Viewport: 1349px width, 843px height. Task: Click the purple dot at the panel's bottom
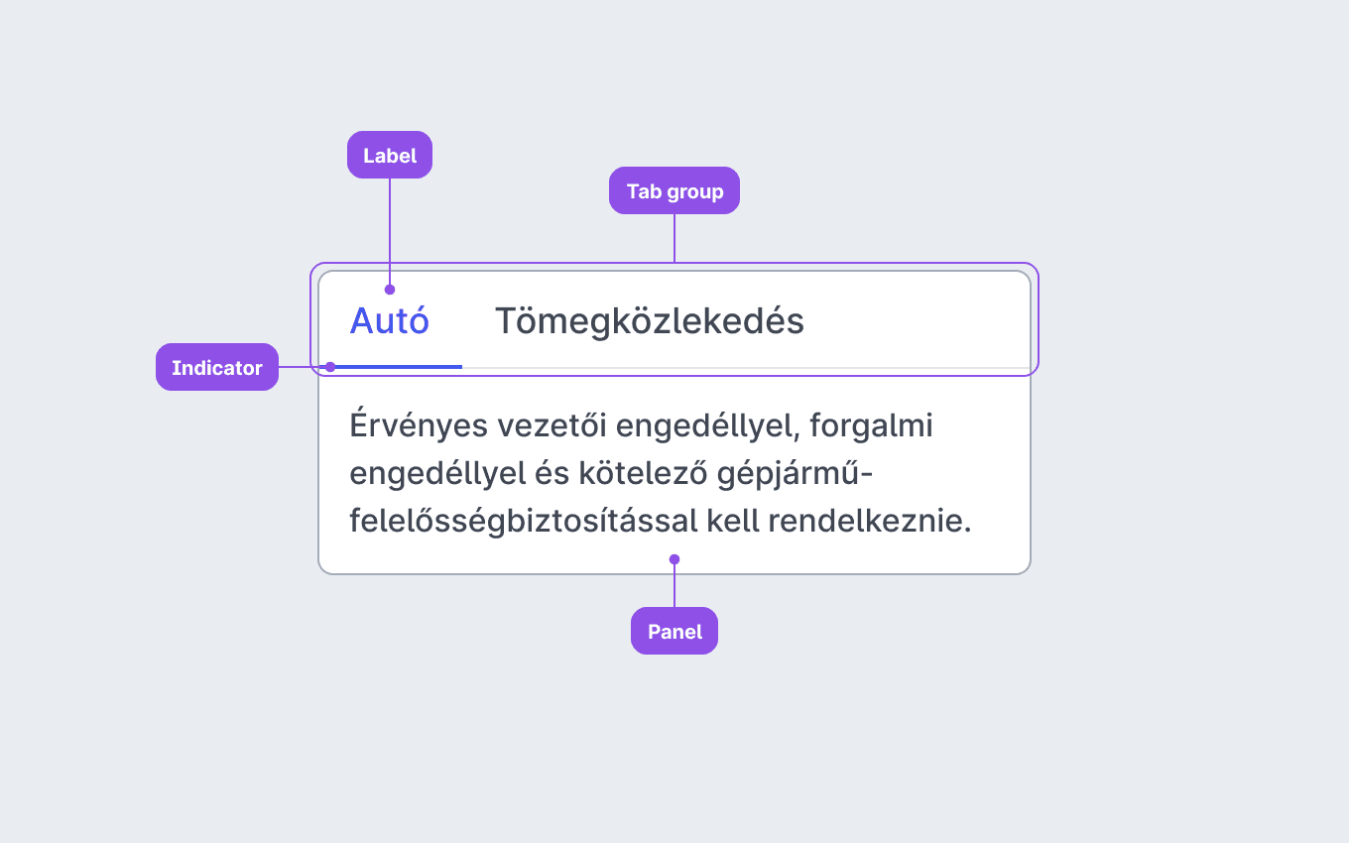674,558
